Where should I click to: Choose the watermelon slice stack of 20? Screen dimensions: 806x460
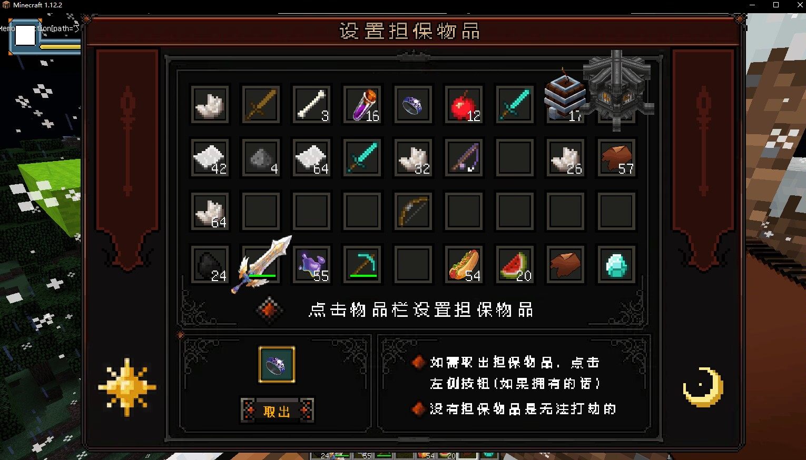click(x=515, y=264)
